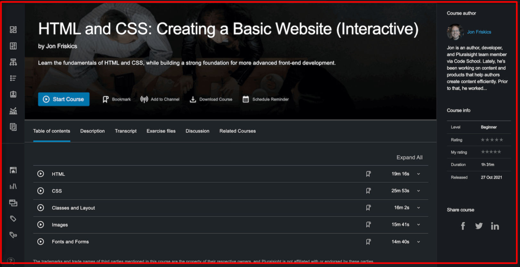Open the Exercise files tab
Image resolution: width=520 pixels, height=267 pixels.
point(161,131)
